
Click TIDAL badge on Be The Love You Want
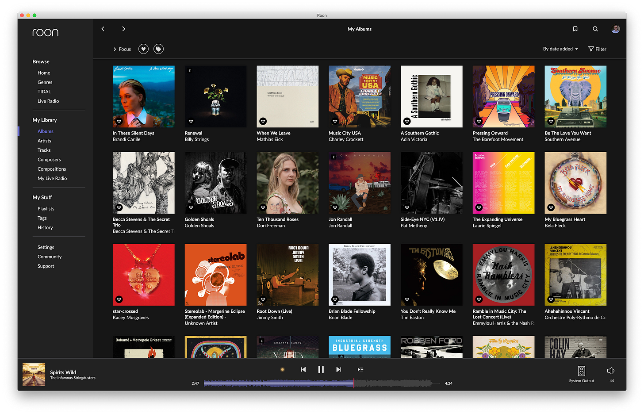(x=551, y=121)
